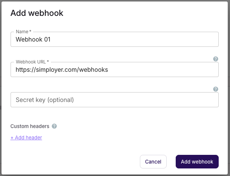Image resolution: width=230 pixels, height=176 pixels.
Task: Click the Custom headers section label
Action: click(x=30, y=126)
